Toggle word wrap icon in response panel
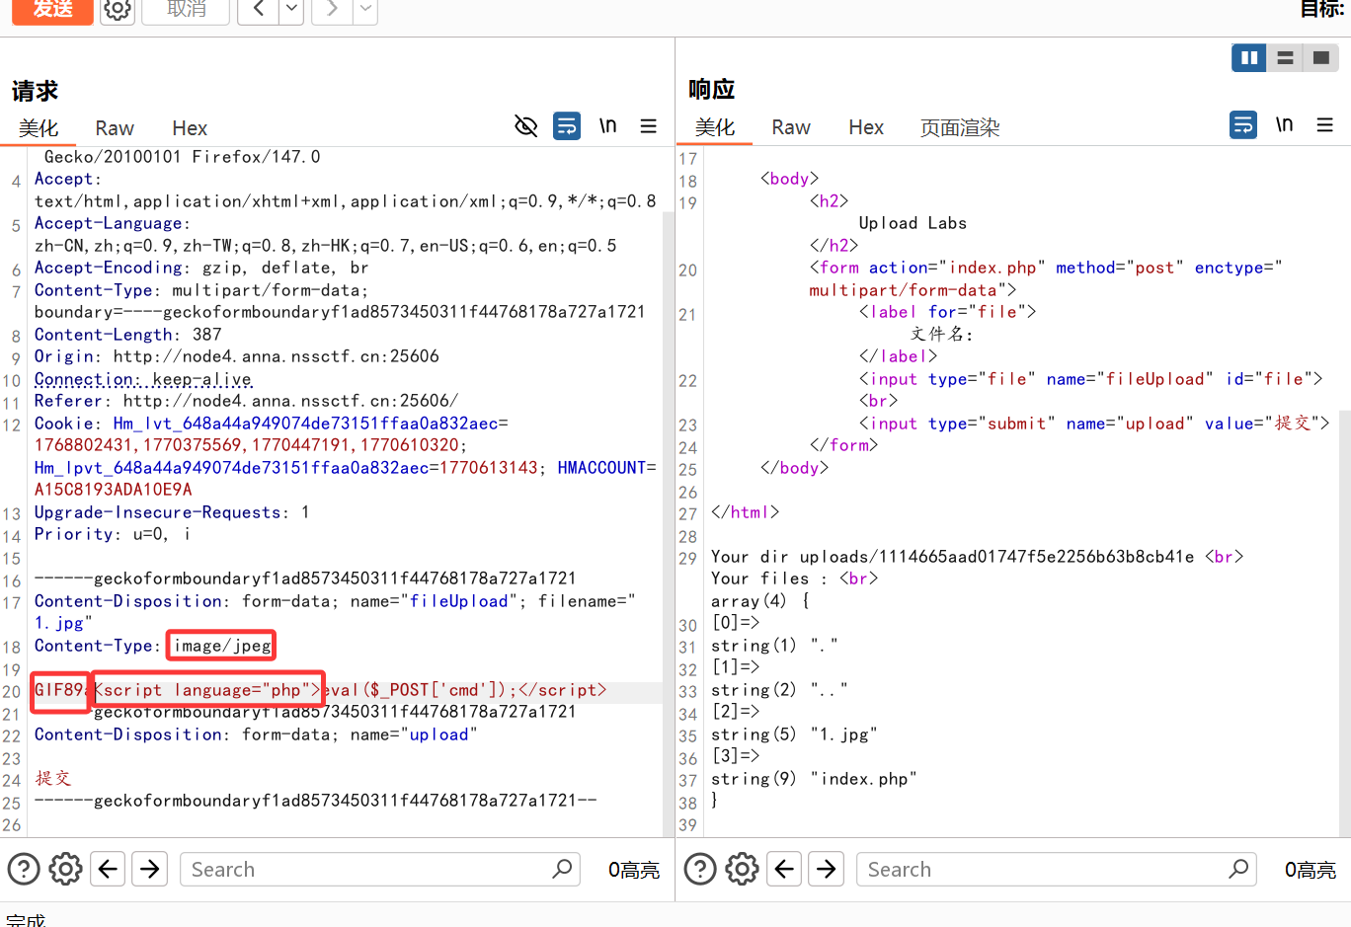 tap(1243, 124)
